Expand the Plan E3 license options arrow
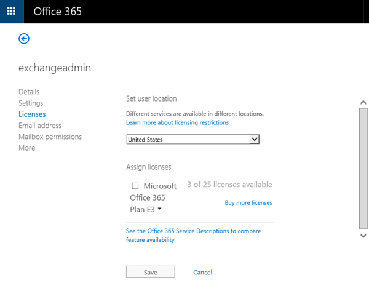This screenshot has width=369, height=299. (160, 209)
